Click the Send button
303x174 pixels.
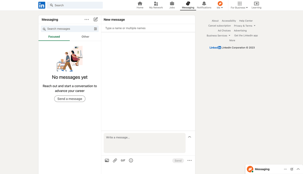[x=178, y=160]
